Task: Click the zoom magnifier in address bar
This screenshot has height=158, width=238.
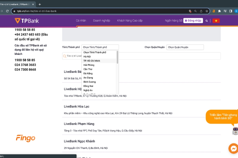Action: pyautogui.click(x=195, y=11)
